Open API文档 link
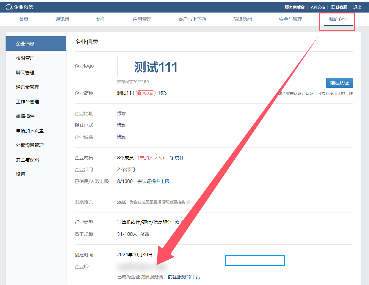 [x=318, y=7]
